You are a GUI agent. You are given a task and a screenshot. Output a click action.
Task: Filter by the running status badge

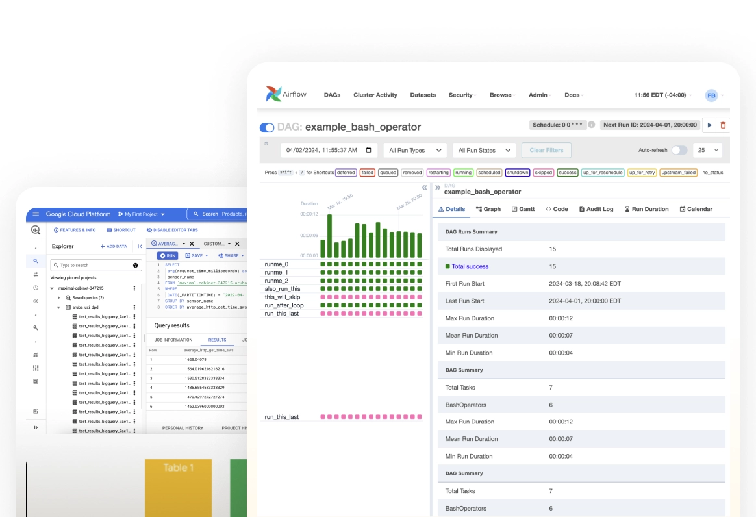click(x=463, y=173)
